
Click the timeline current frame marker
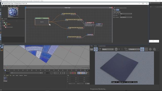point(5,70)
